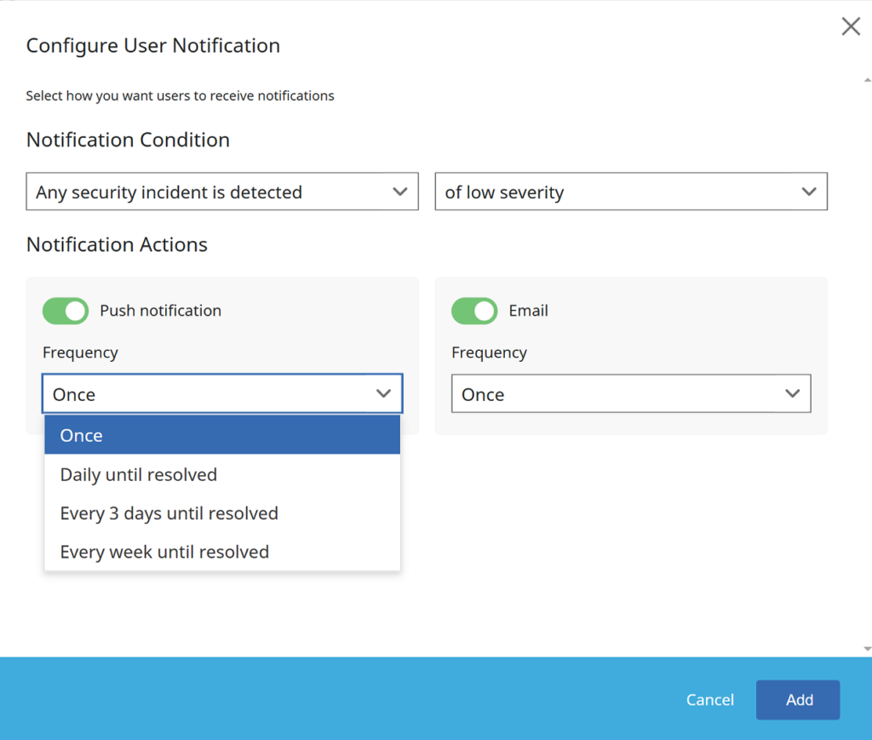Click the scrollbar down arrow
This screenshot has height=740, width=872.
tap(867, 648)
